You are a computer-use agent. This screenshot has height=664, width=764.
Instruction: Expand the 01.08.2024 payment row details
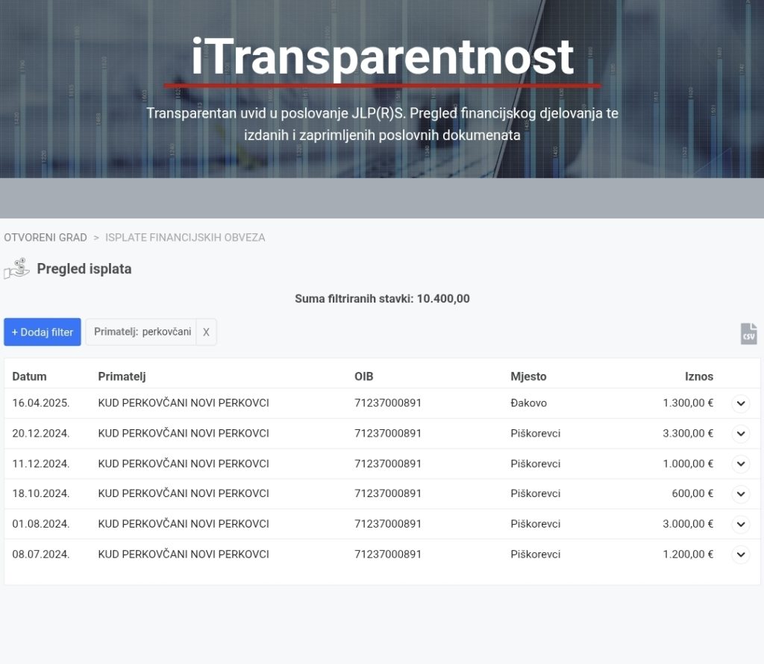click(741, 525)
